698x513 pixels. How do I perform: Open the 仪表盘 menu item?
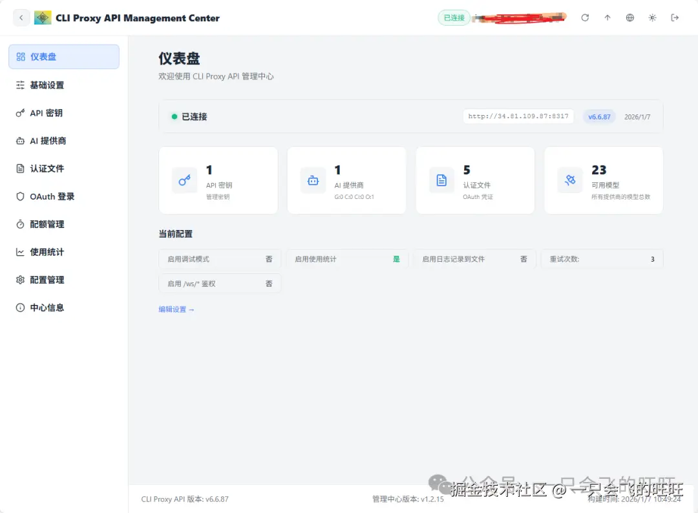pos(63,56)
